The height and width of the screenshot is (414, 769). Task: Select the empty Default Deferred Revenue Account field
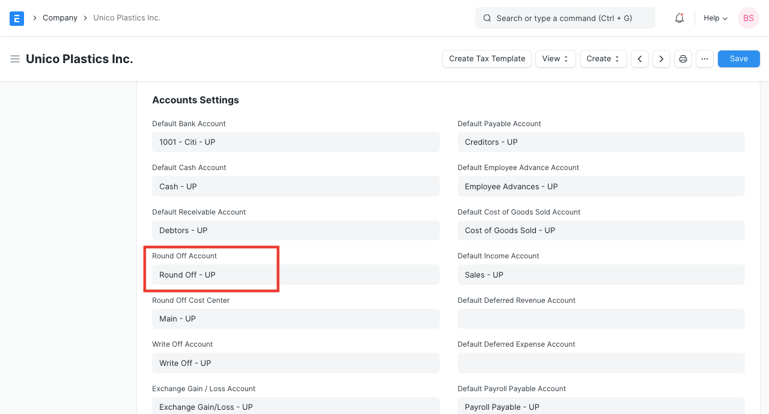(601, 319)
